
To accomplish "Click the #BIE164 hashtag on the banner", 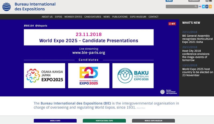I will coord(29,26).
